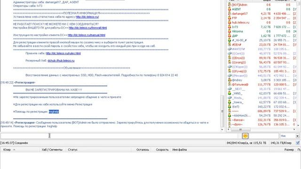Screen dimensions: 301x169
Task: Click the #DEn# user icon
Action: pos(230,45)
